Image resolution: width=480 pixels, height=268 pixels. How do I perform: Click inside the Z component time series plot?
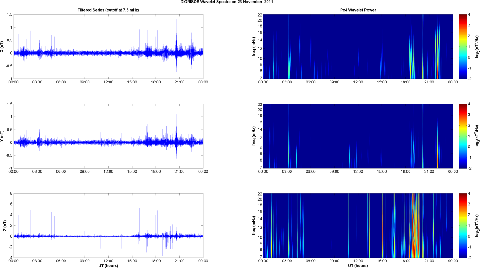108,226
